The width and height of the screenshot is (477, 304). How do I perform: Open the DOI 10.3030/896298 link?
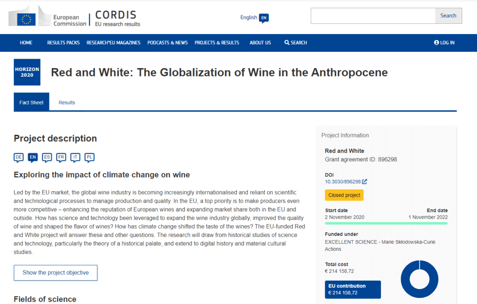tap(343, 182)
